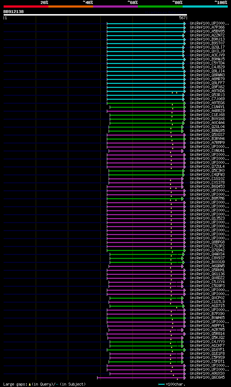Open the UniRef100_Q2UL04 hit
This screenshot has width=231, height=387.
point(207,127)
